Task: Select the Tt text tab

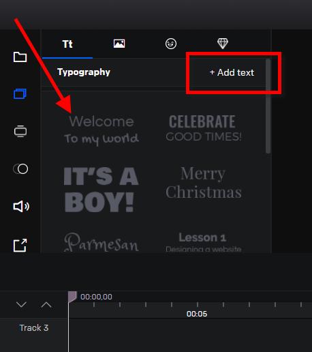Action: (x=67, y=44)
